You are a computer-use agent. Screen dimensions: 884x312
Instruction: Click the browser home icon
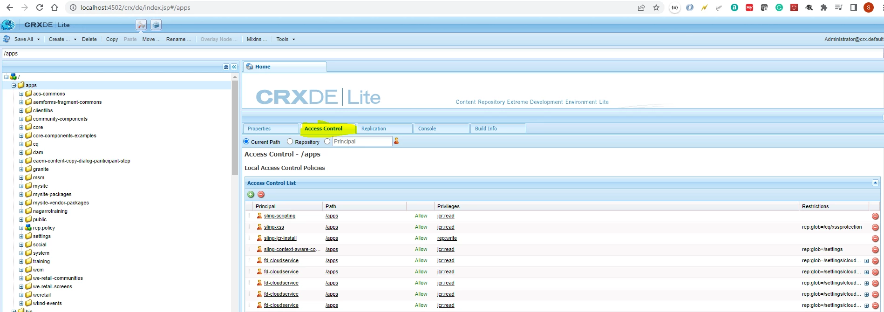tap(54, 7)
